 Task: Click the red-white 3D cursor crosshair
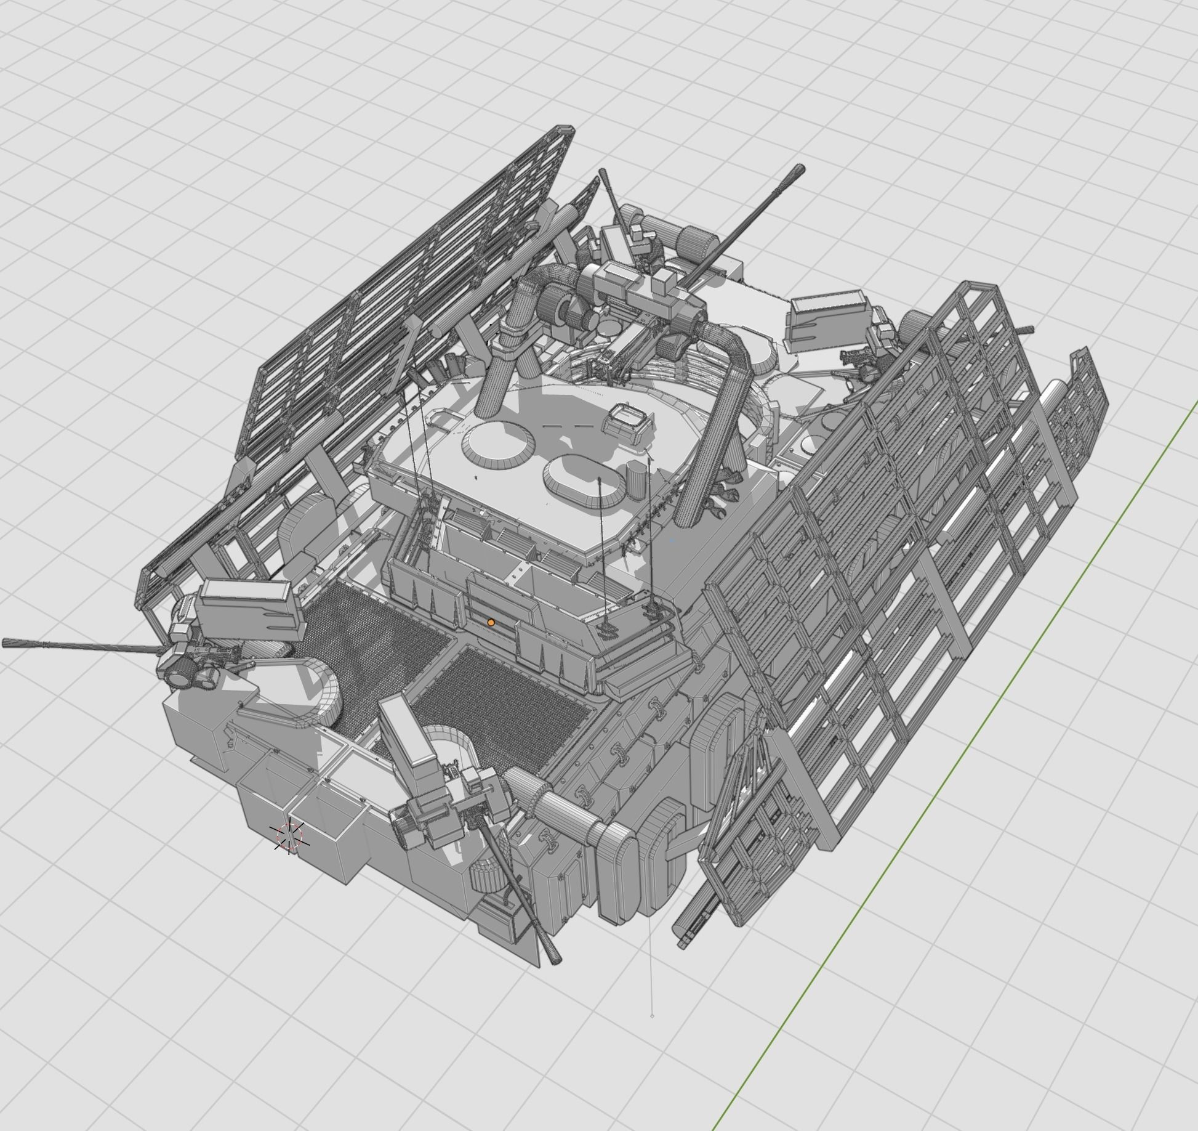290,837
